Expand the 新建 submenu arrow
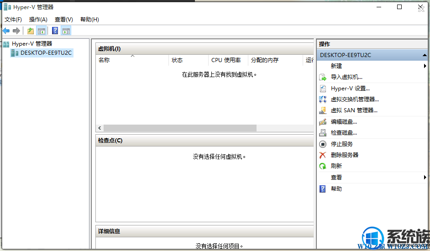430x251 pixels. (425, 66)
